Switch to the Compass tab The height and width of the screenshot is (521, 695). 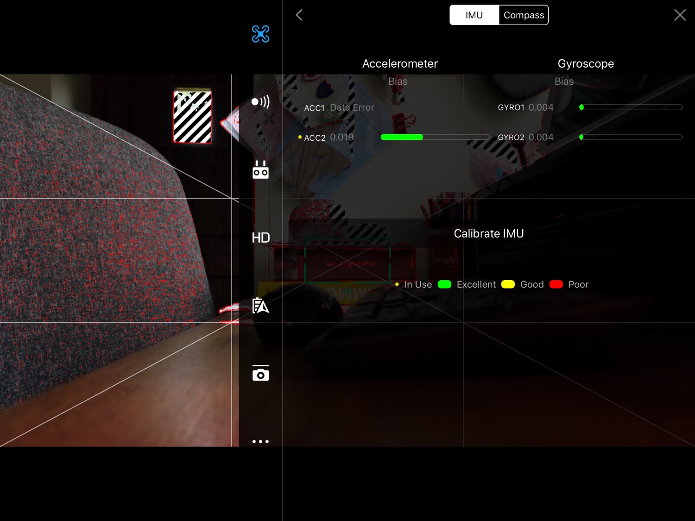click(x=524, y=15)
